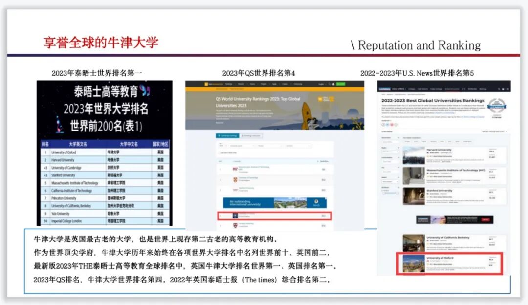Select the University of Cambridge table row
The height and width of the screenshot is (305, 528).
(105, 168)
